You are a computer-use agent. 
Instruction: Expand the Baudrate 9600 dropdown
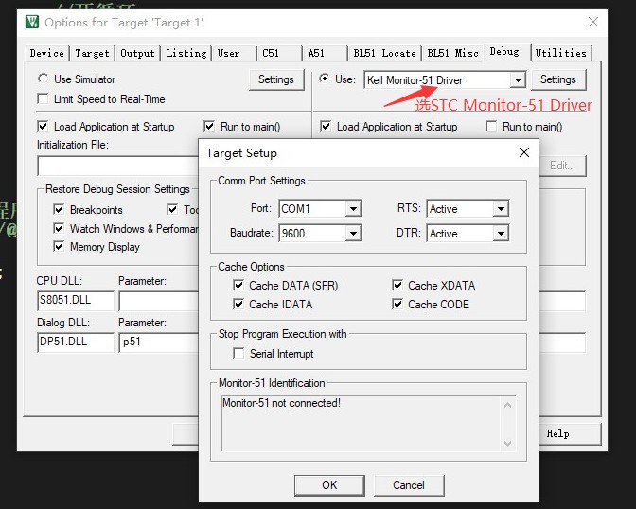coord(353,233)
